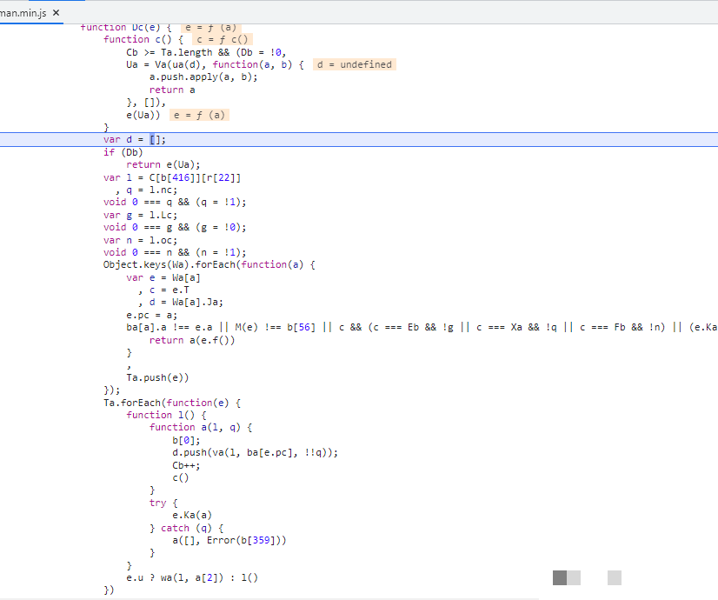Click the 'a([], Error(b[359]))' line
718x600 pixels.
(229, 540)
